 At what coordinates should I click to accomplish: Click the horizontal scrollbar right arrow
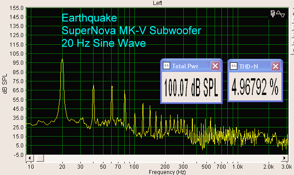284,158
